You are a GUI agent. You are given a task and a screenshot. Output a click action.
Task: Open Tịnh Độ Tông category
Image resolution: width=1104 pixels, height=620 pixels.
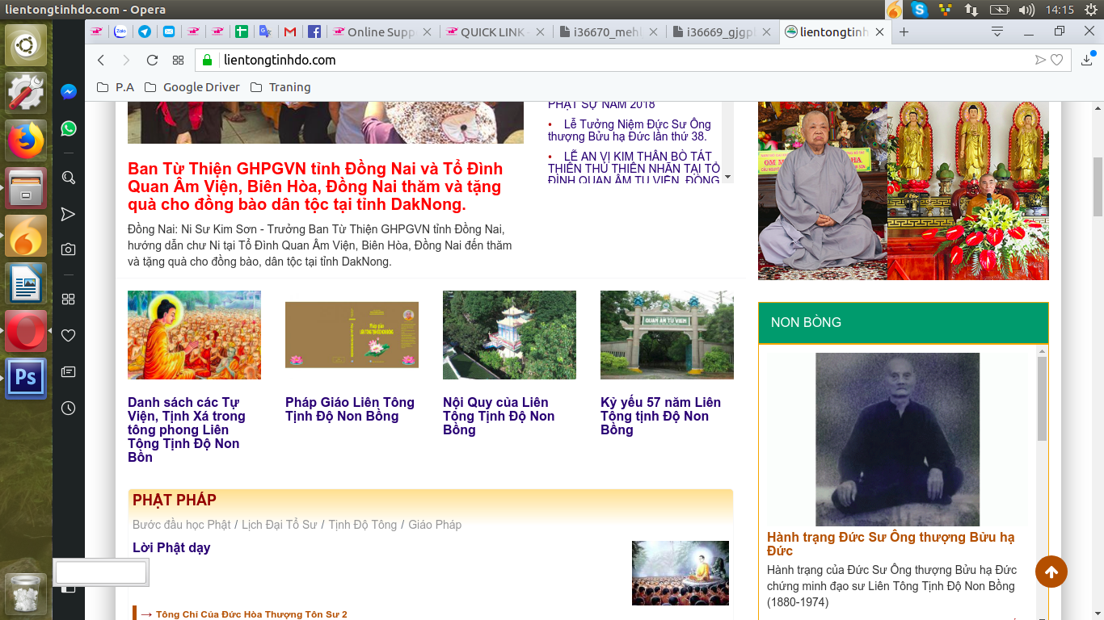pos(362,525)
